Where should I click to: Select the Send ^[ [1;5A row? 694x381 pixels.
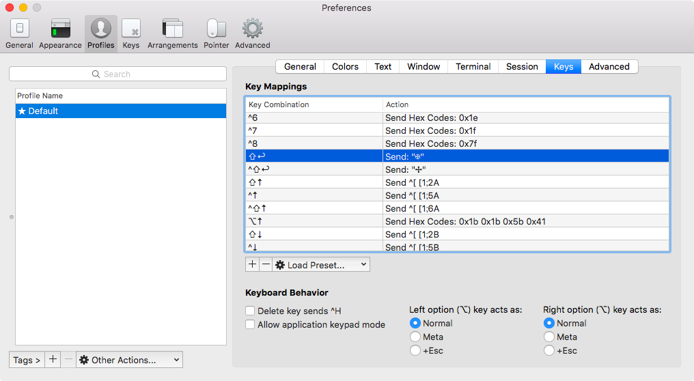pos(457,195)
